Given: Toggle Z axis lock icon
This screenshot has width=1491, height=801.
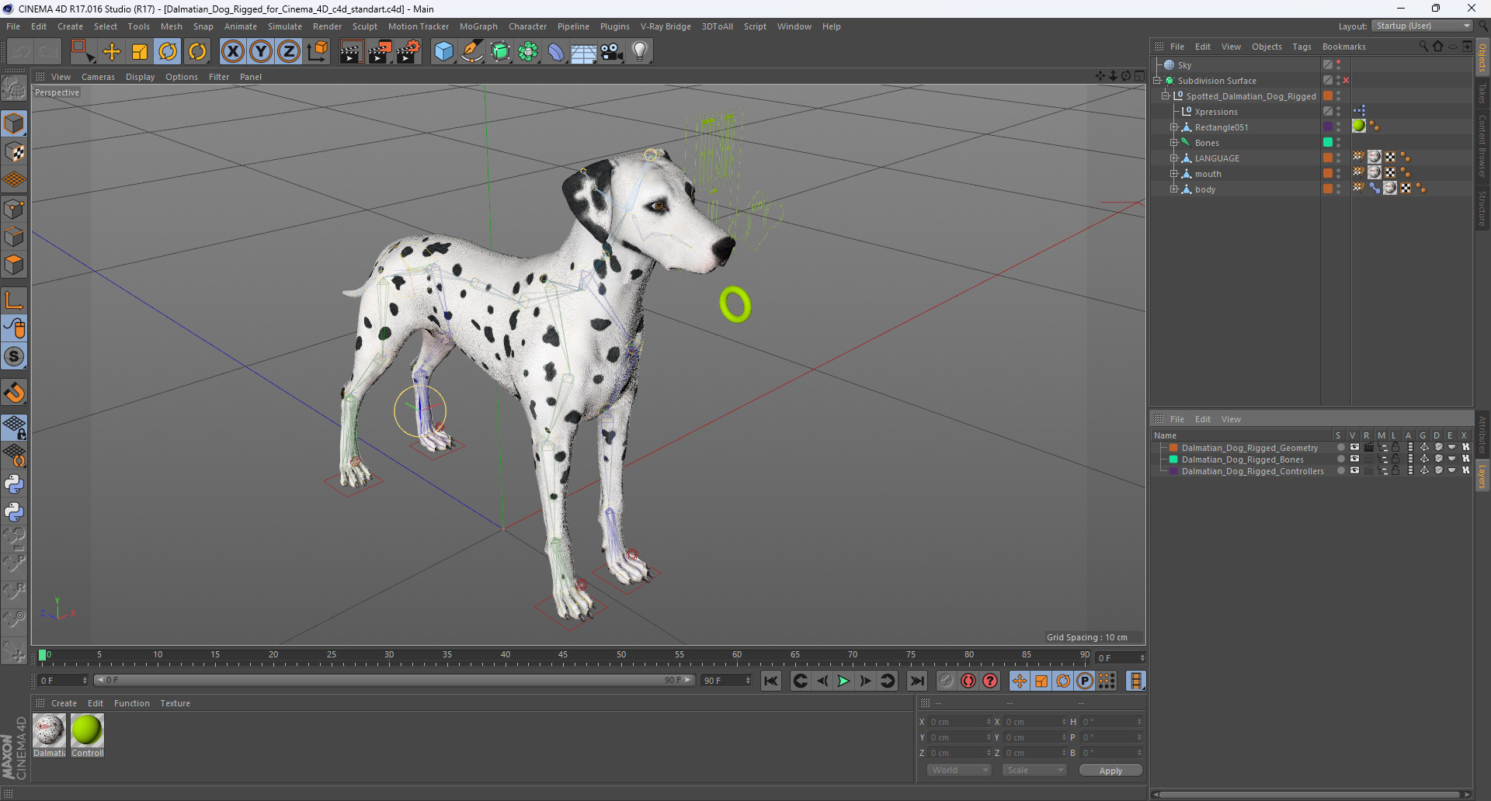Looking at the screenshot, I should (x=289, y=52).
